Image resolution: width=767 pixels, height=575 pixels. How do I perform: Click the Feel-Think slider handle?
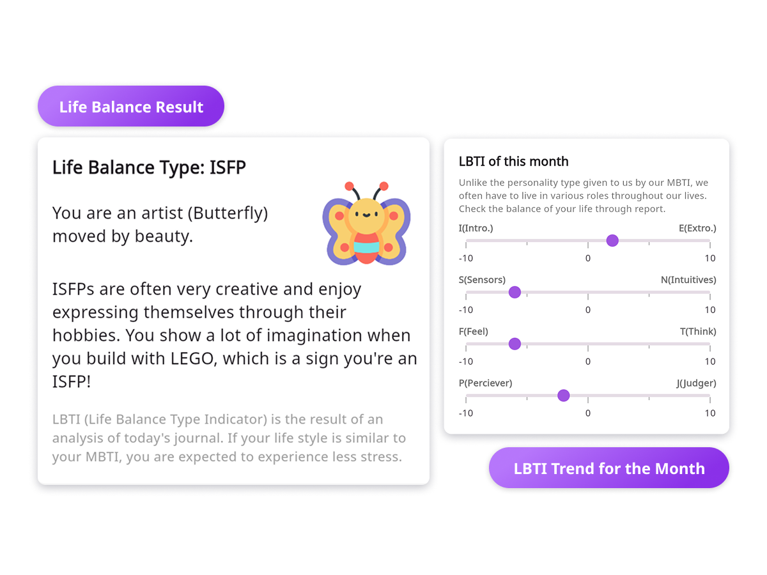tap(515, 344)
